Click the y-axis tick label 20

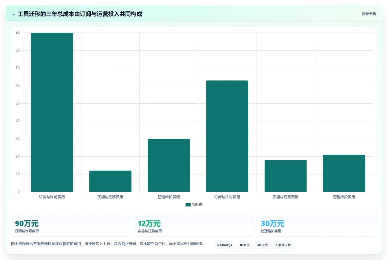[x=18, y=156]
